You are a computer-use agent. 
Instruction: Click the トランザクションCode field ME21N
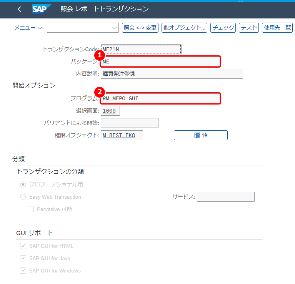point(141,49)
